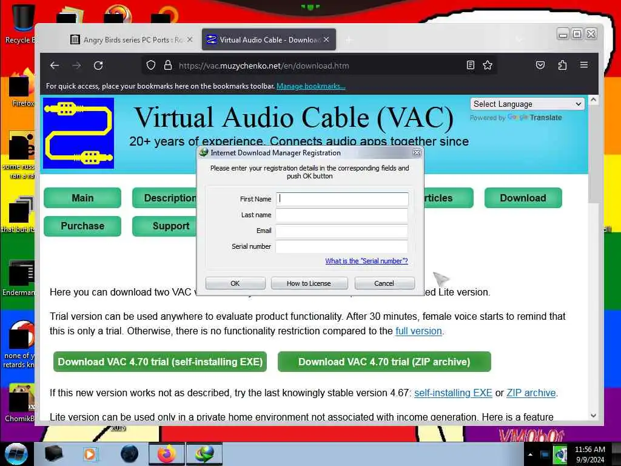Open the media player taskbar icon
The height and width of the screenshot is (466, 621).
90,454
